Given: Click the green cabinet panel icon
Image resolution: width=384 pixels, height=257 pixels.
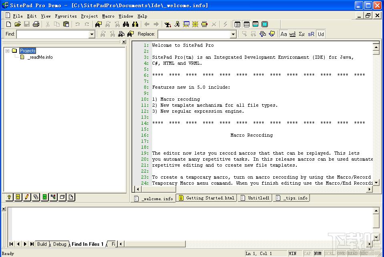Looking at the screenshot, I should (44, 197).
